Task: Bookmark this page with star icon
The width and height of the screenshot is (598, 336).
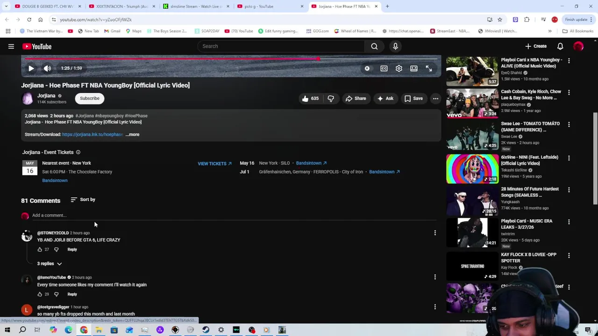Action: point(500,20)
